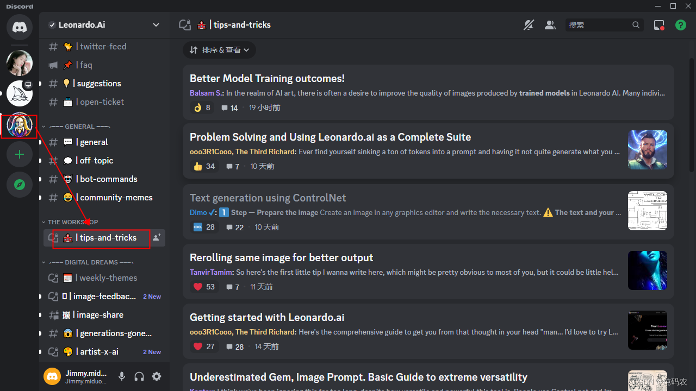Open post Better Model Training outcomes!
696x391 pixels.
pos(428,92)
